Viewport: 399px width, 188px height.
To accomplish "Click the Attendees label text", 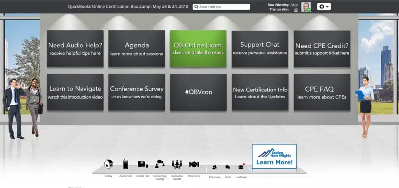I will pos(215,178).
